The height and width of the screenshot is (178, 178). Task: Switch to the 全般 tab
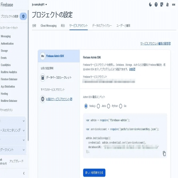(34, 26)
